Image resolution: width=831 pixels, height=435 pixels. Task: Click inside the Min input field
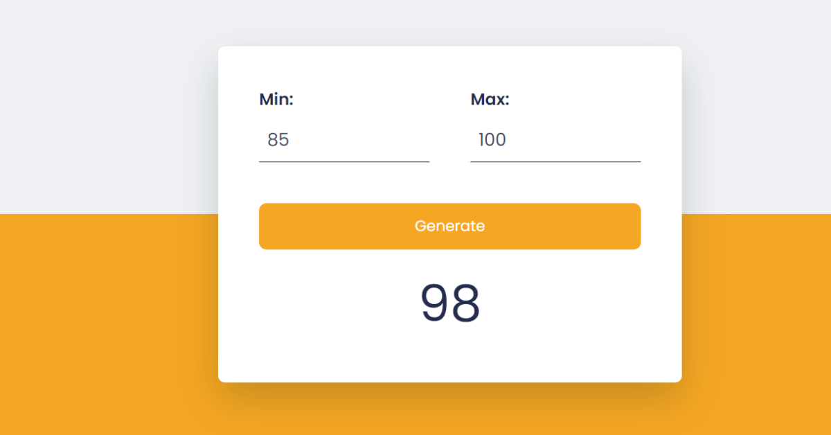[343, 140]
